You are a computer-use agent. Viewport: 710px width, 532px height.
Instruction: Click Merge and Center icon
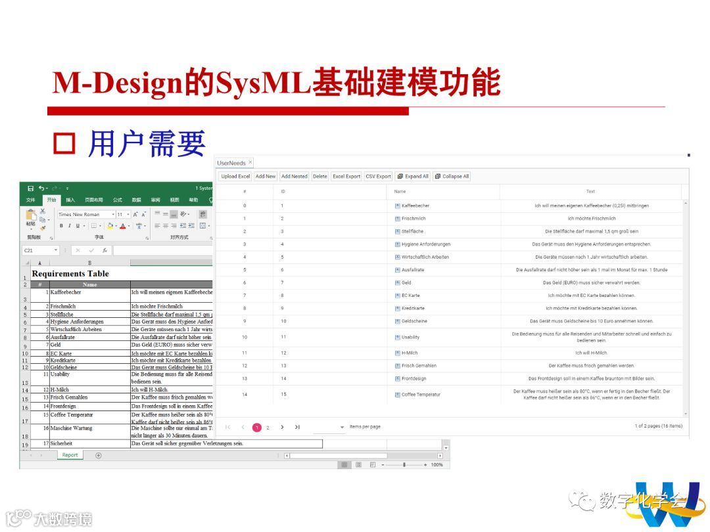[x=202, y=226]
